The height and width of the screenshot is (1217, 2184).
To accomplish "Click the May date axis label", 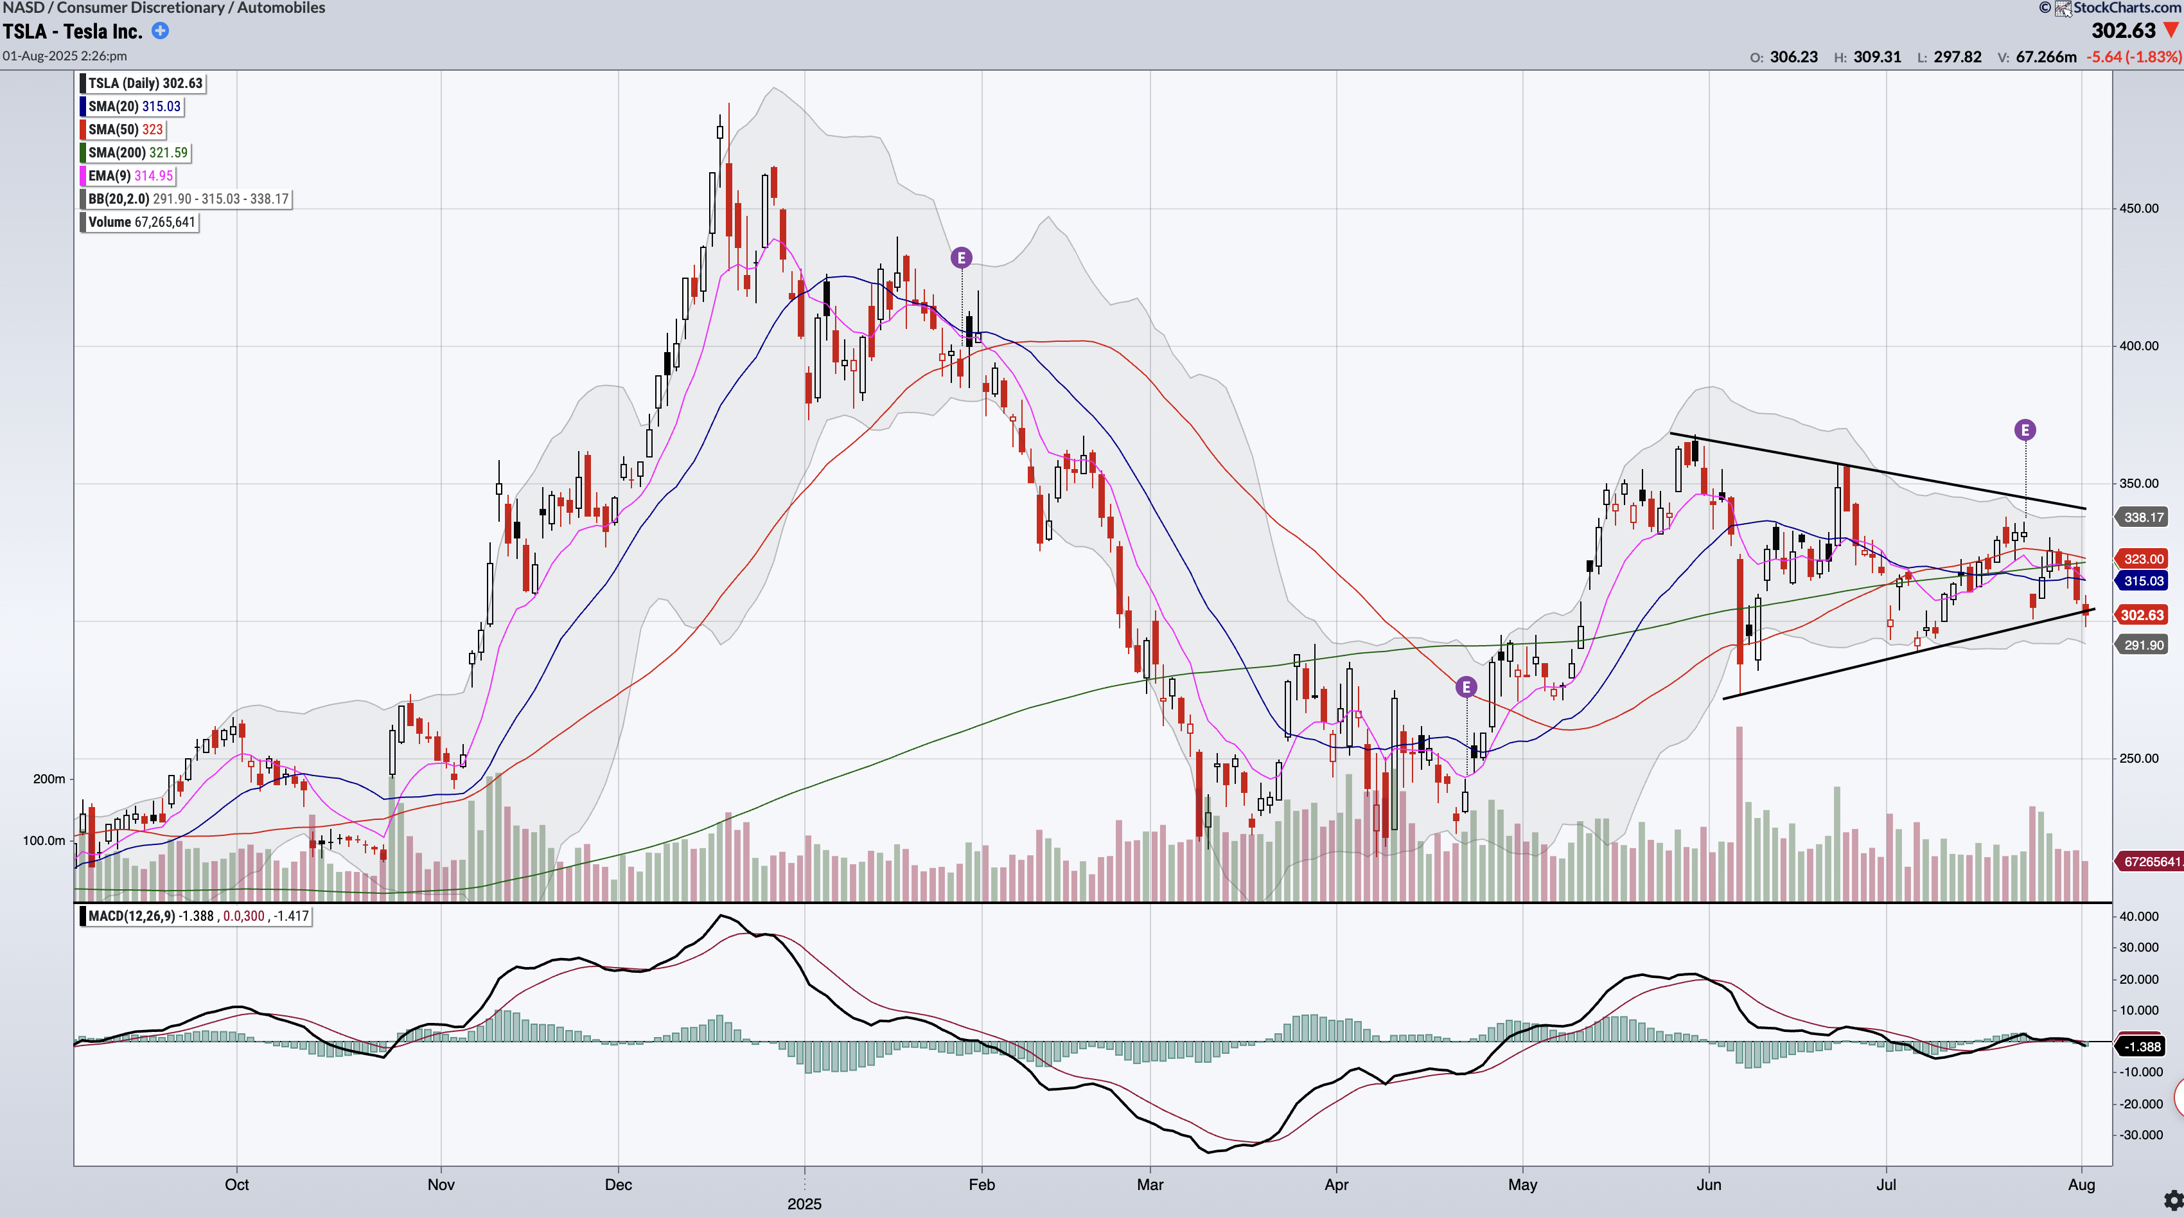I will [x=1522, y=1185].
